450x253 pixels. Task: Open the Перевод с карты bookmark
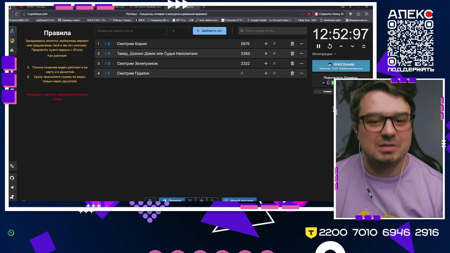(69, 20)
